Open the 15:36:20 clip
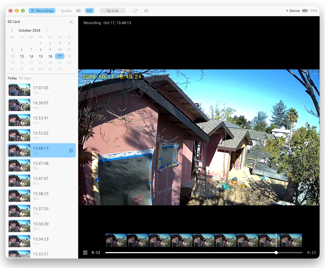 [42, 226]
